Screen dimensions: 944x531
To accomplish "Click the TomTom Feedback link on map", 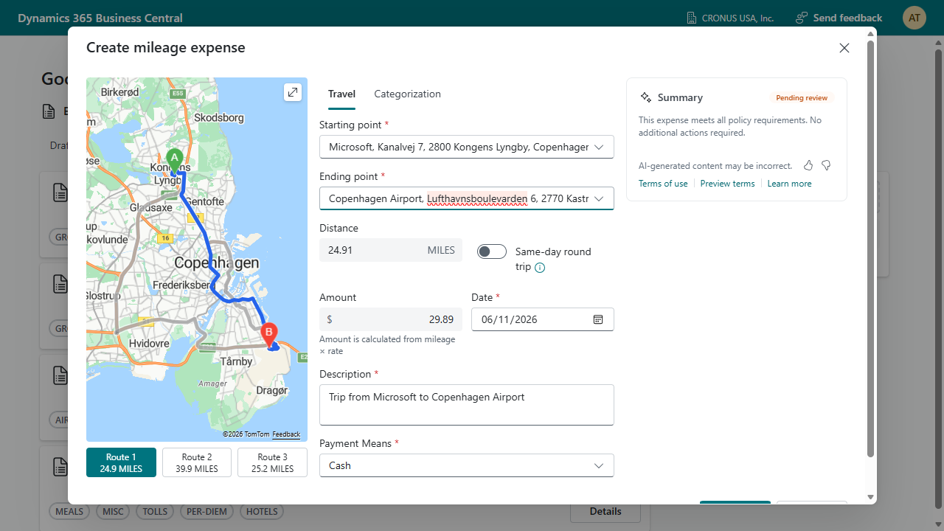I will pyautogui.click(x=286, y=434).
